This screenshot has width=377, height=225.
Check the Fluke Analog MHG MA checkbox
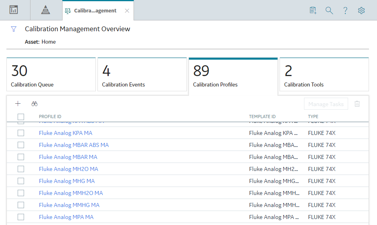pyautogui.click(x=21, y=181)
